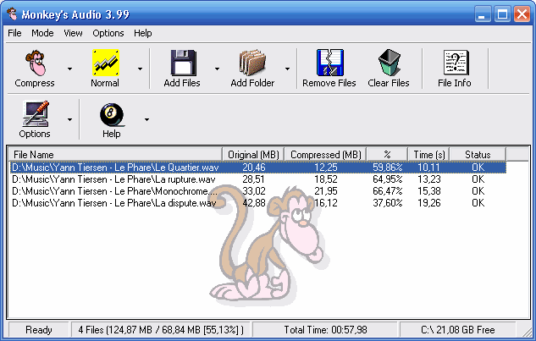The image size is (536, 341).
Task: Open the Mode menu
Action: (42, 33)
